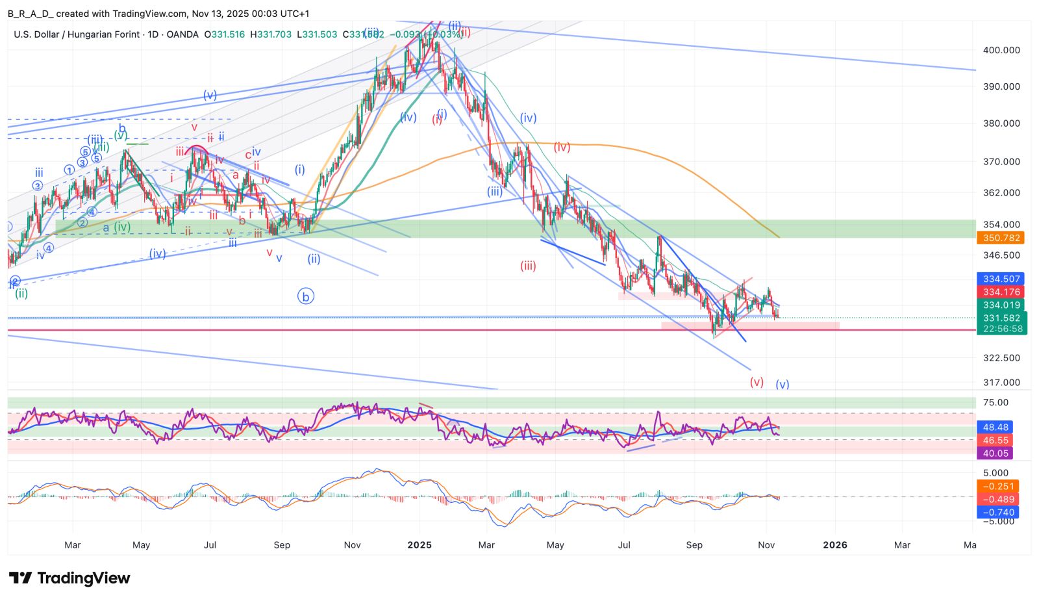
Task: Click the current price 331.582 label
Action: [x=1001, y=318]
